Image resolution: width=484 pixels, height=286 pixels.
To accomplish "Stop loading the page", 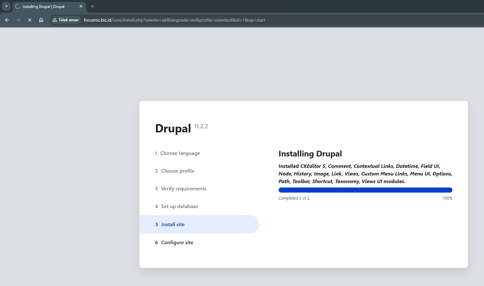I will (x=30, y=20).
